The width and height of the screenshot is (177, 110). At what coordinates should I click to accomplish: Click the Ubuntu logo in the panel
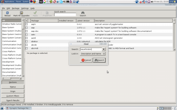[x=2, y=2]
